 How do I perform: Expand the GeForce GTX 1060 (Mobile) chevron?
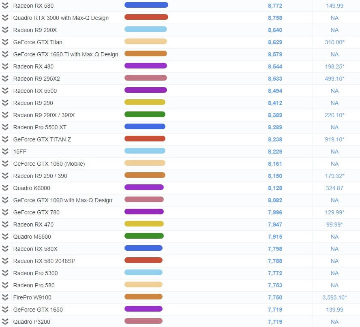pos(5,164)
